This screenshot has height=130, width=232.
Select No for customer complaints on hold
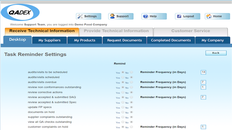coord(131,127)
